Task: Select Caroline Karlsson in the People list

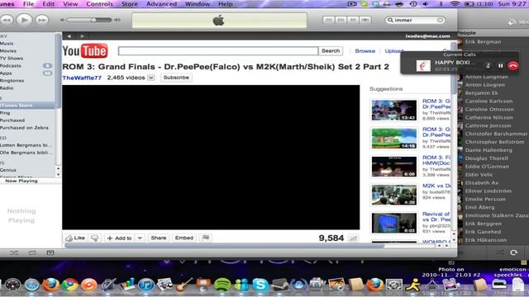Action: pyautogui.click(x=488, y=101)
